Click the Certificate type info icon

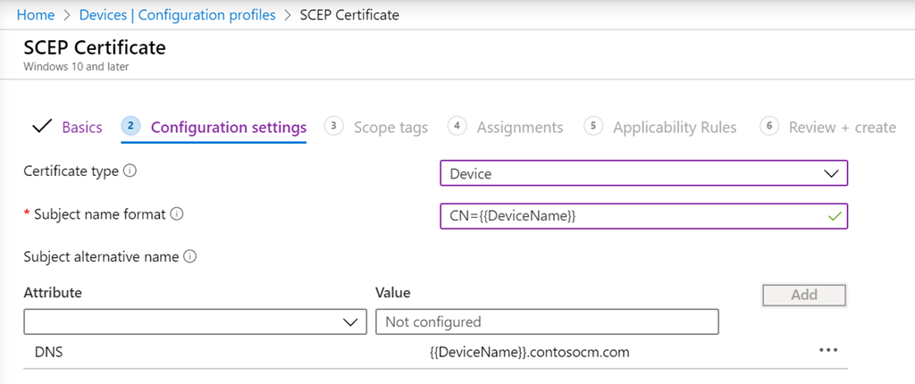[x=130, y=171]
